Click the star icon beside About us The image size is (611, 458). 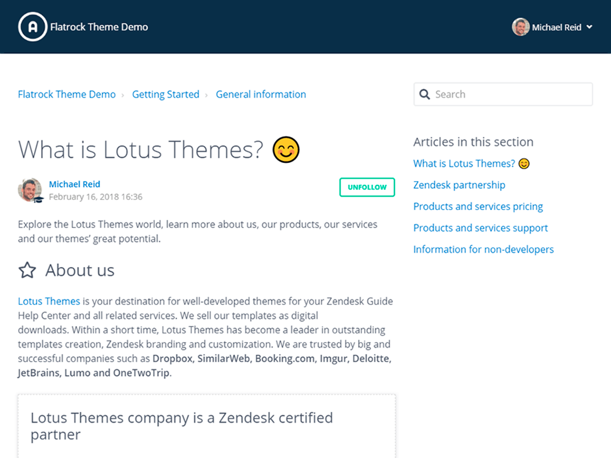pyautogui.click(x=27, y=270)
